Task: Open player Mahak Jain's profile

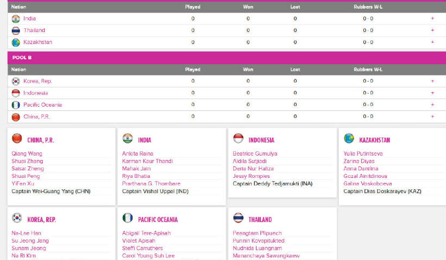Action: click(137, 169)
